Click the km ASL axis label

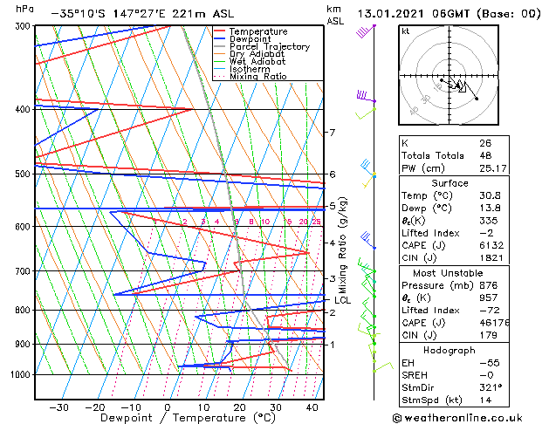point(335,15)
